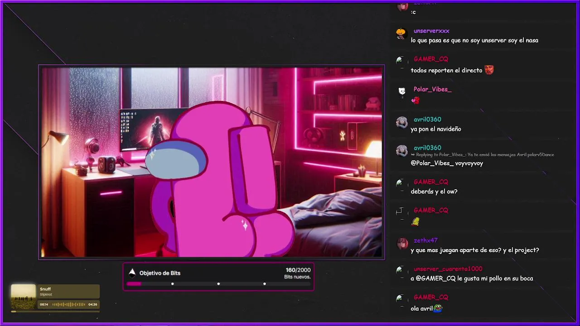The image size is (580, 326).
Task: Click the ":c" message at chat top
Action: point(413,12)
